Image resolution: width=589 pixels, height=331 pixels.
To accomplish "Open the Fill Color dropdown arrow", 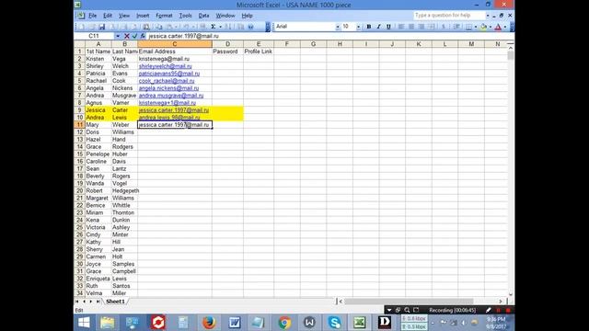I will pyautogui.click(x=491, y=27).
